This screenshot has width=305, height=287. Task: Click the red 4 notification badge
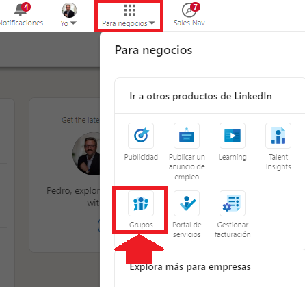tap(26, 7)
